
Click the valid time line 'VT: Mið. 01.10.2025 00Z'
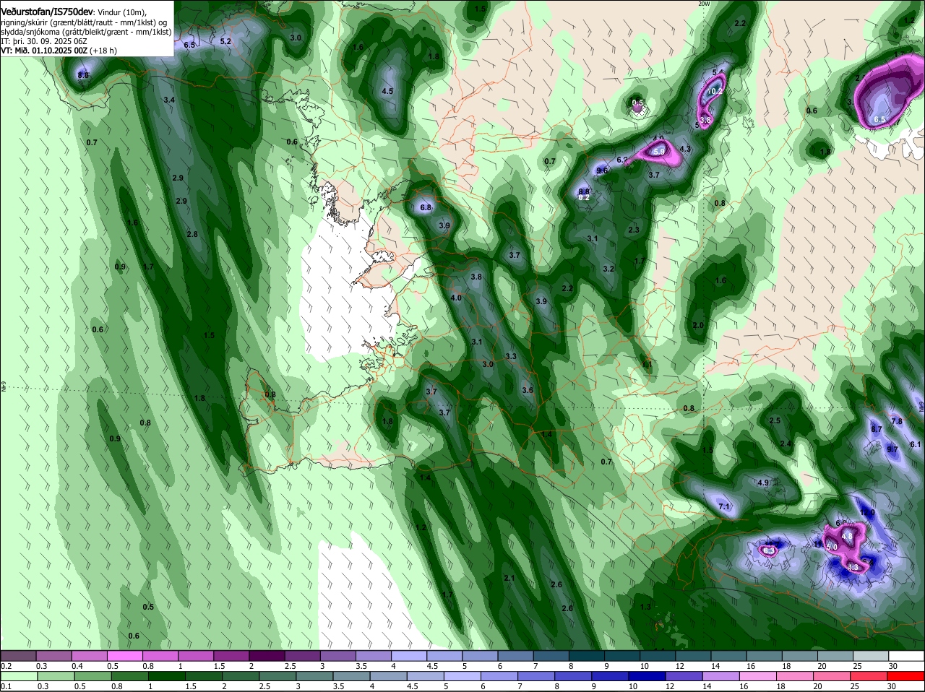[x=44, y=51]
